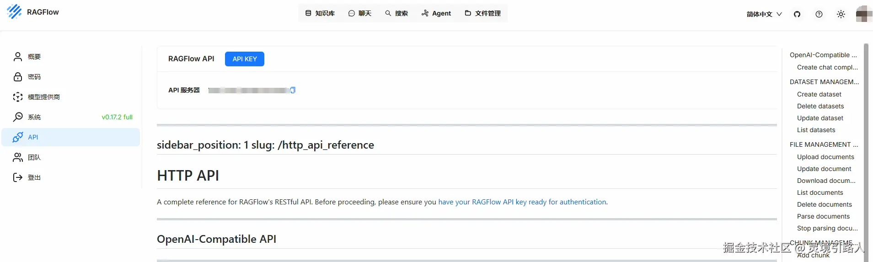Click the lock icon beside 密码
873x262 pixels.
coord(18,77)
